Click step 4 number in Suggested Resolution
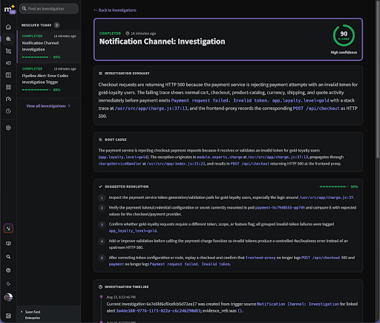The height and width of the screenshot is (323, 380). click(x=102, y=241)
